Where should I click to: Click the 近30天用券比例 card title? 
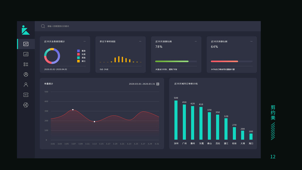219,41
